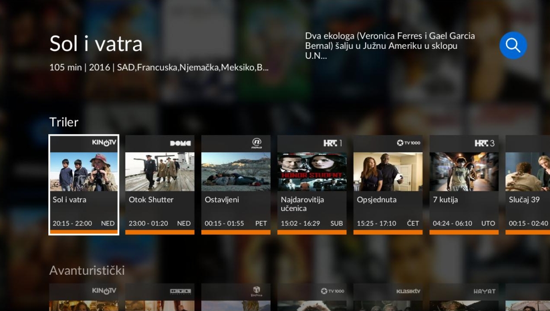Screen dimensions: 550x311
Task: Click SUB day label on Najdarovitija učenica
Action: (x=337, y=223)
